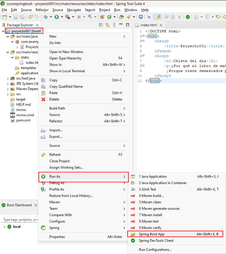
Task: Collapse the proyecto001 project node
Action: (x=3, y=31)
